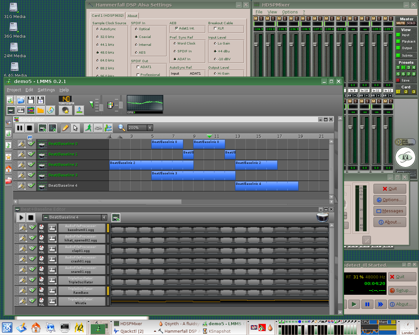Show the Beat+Baseline Editor via toolbar
This screenshot has height=335, width=419.
coord(11,110)
